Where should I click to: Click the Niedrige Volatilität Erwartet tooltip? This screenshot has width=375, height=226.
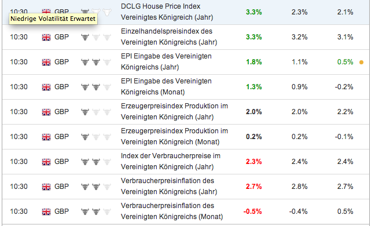coord(53,19)
